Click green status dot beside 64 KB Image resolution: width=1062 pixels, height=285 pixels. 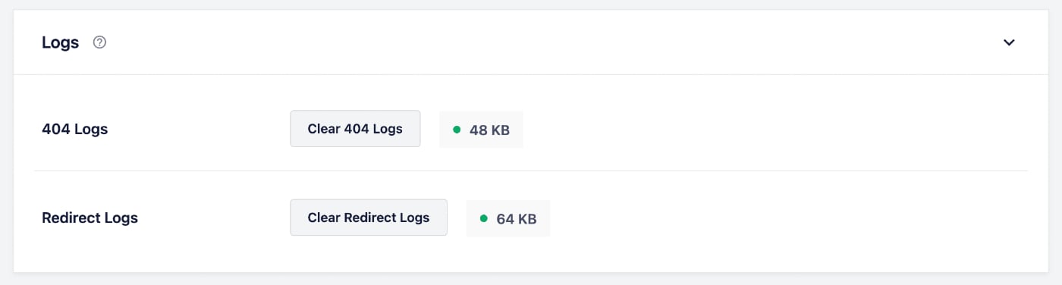point(484,218)
